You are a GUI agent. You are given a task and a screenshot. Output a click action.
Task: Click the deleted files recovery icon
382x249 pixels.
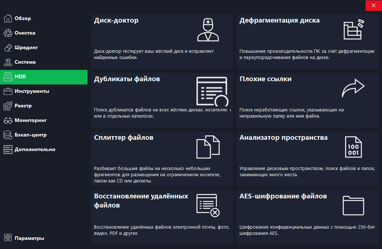208,205
